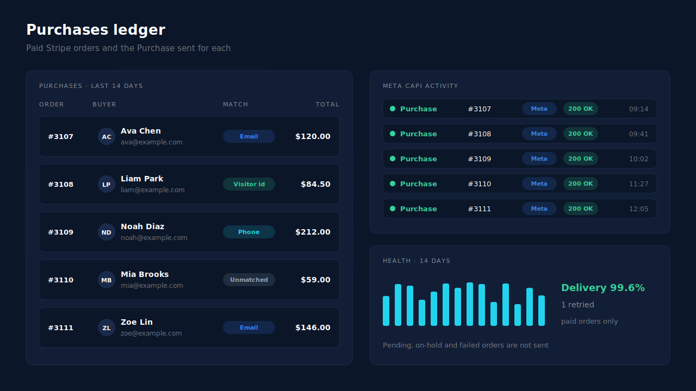Select buyer name Zoe Lin
The width and height of the screenshot is (696, 391).
click(x=136, y=322)
